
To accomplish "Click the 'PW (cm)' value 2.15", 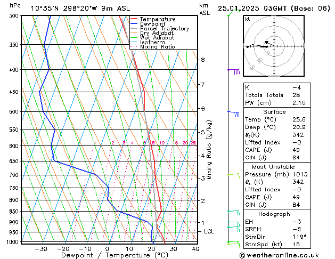I will click(299, 103).
